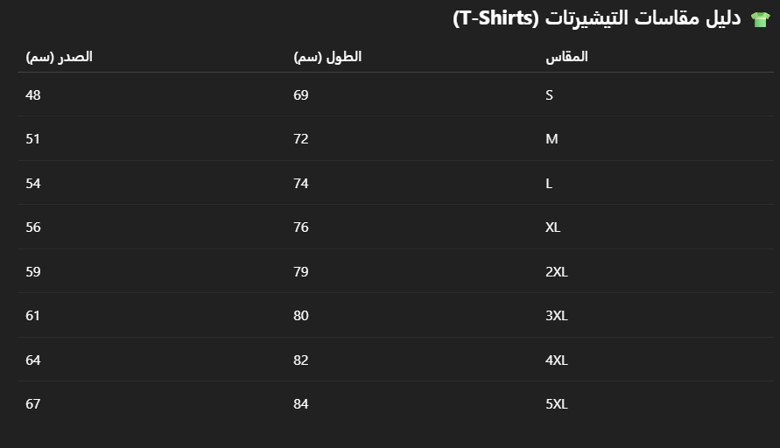This screenshot has height=448, width=780.
Task: Click length value 69 for size S
Action: coord(301,94)
